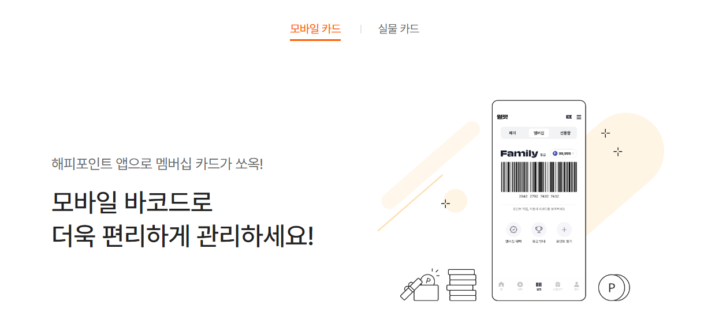Tap the 등급 안내 trophy icon
This screenshot has height=331, width=704.
539,230
